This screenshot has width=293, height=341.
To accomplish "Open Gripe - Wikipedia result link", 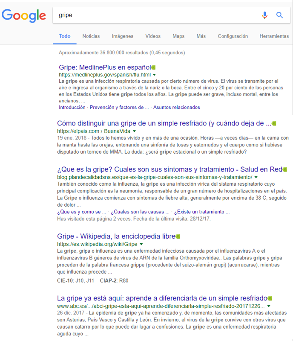I will click(116, 236).
